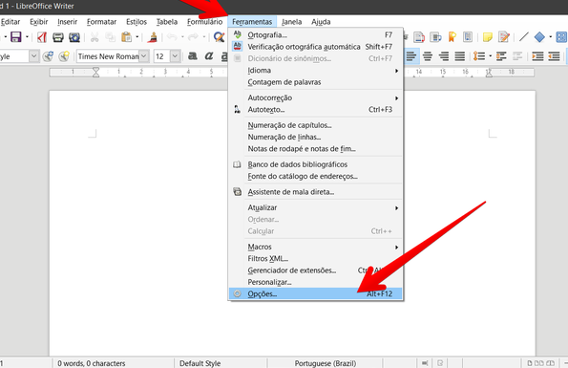Switch to multiple-page view in status bar
The height and width of the screenshot is (368, 568).
tap(539, 363)
